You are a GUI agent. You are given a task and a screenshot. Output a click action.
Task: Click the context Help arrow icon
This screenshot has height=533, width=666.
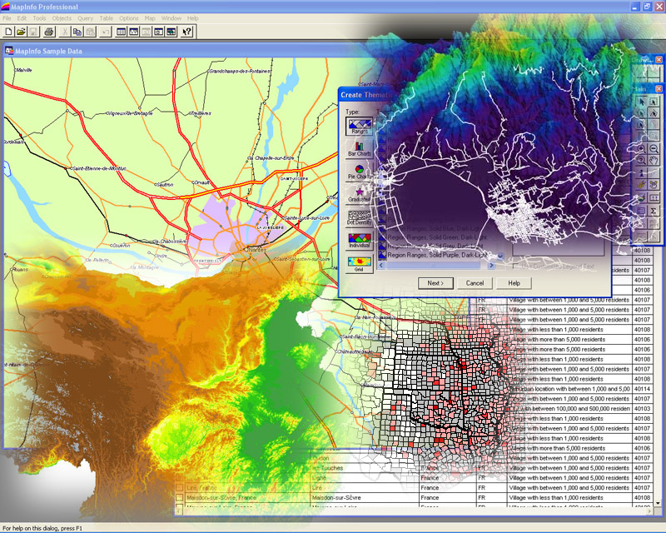click(x=186, y=32)
